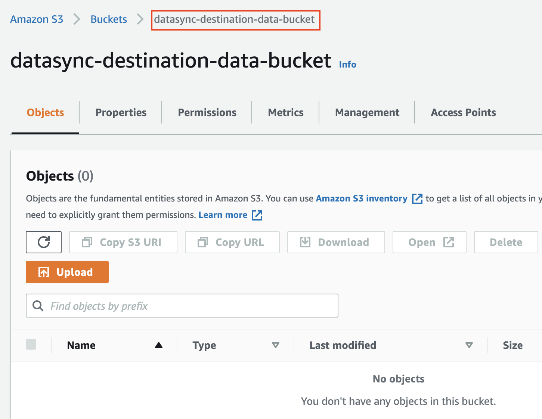Click the 'No objects' message text
This screenshot has width=542, height=419.
click(399, 379)
